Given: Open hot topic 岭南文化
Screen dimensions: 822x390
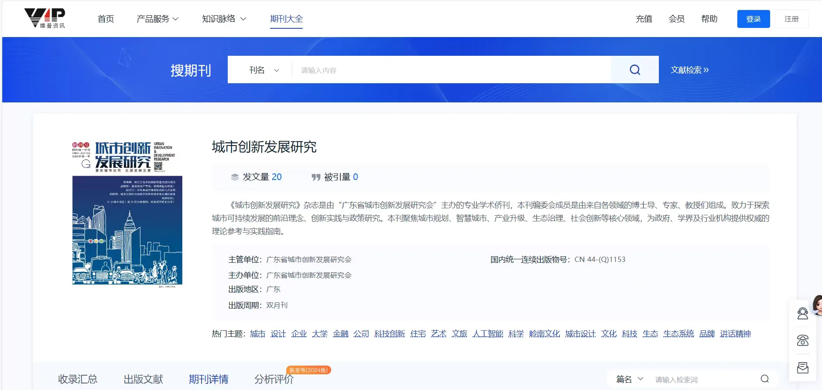Looking at the screenshot, I should 545,334.
